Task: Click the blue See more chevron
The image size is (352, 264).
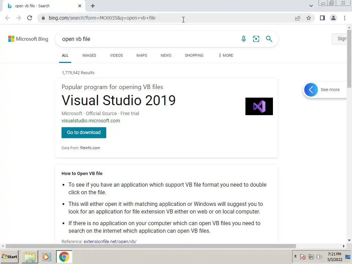Action: pyautogui.click(x=311, y=90)
